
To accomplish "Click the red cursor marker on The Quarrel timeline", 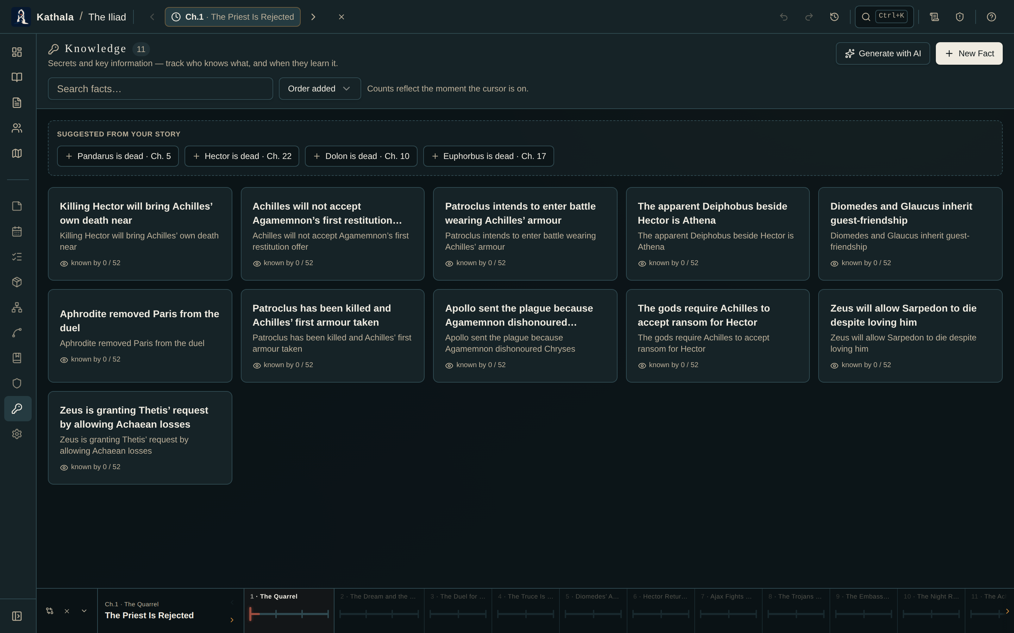I will 250,614.
